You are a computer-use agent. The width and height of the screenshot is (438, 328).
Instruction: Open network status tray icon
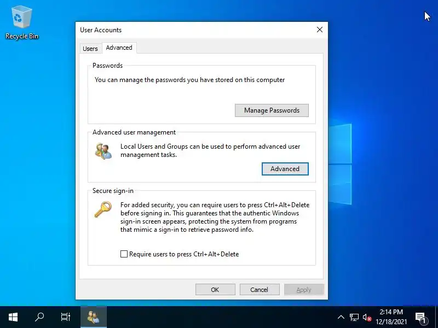click(x=354, y=317)
